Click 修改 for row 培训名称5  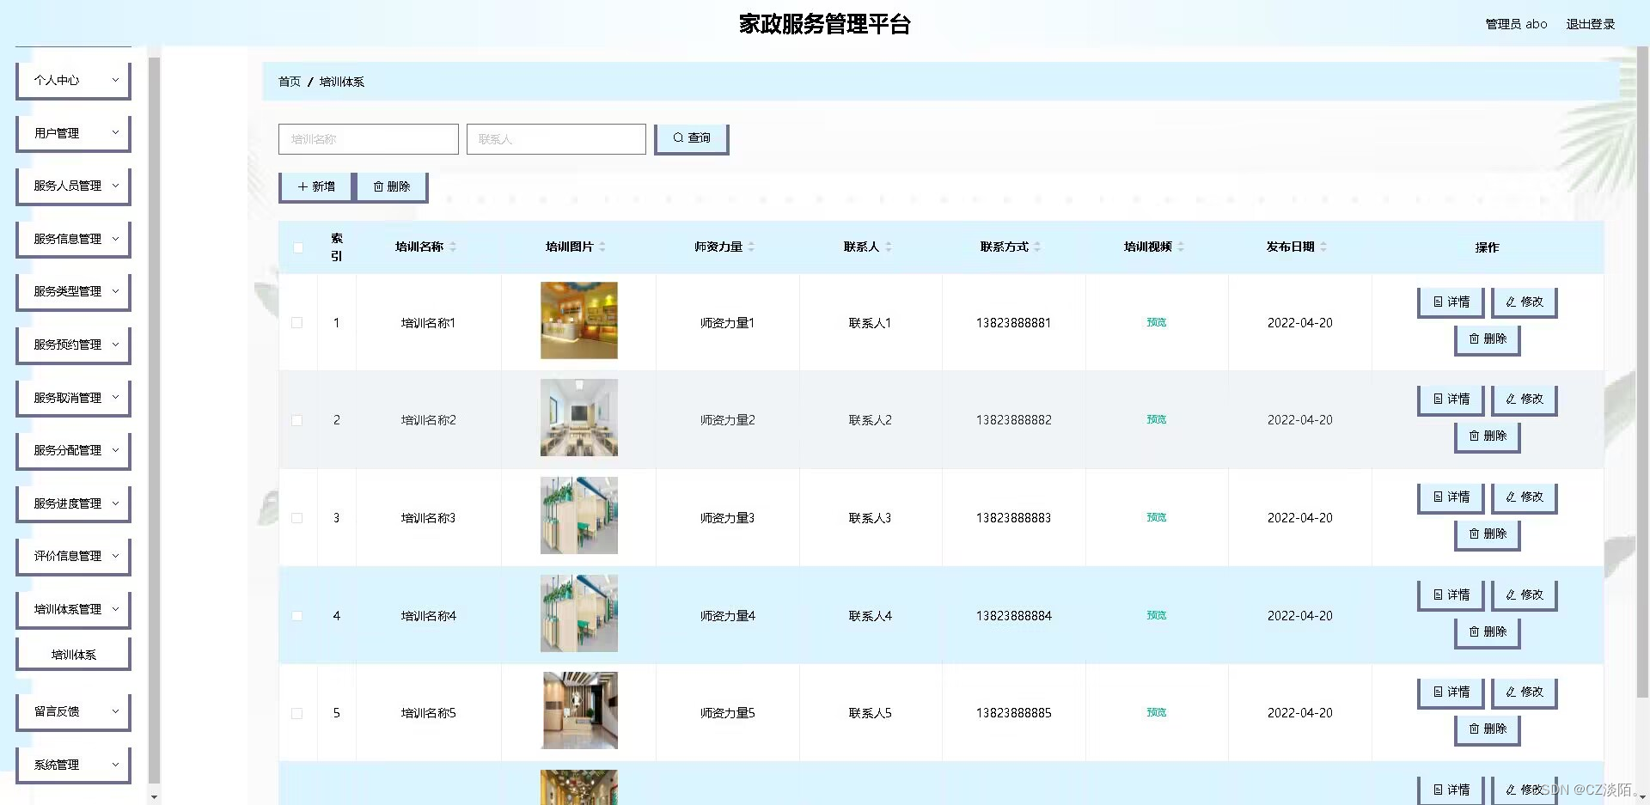[x=1525, y=692]
